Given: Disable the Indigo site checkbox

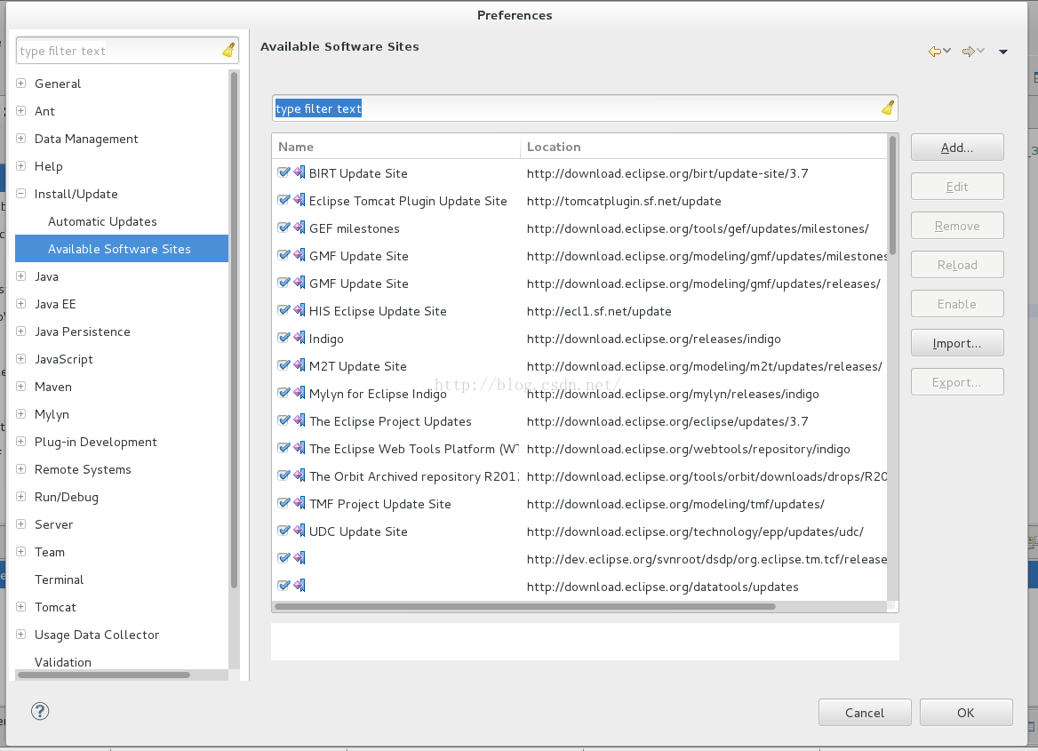Looking at the screenshot, I should pyautogui.click(x=284, y=338).
